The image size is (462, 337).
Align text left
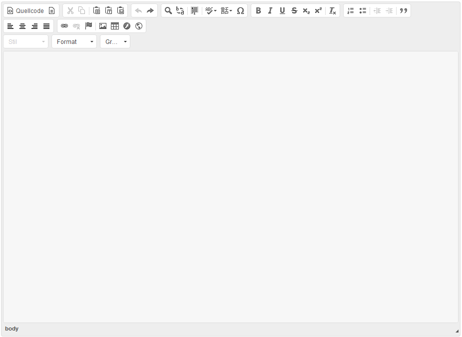[10, 26]
